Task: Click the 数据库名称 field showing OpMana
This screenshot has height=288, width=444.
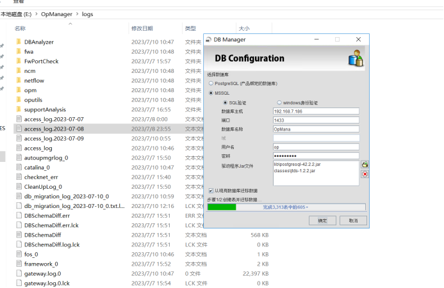Action: coord(316,129)
